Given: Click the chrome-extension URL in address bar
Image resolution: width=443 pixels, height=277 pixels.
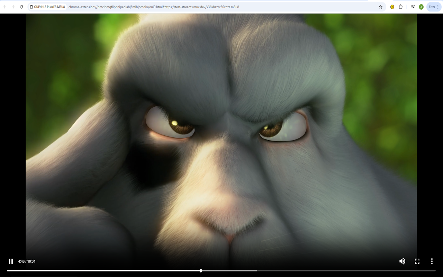Looking at the screenshot, I should (154, 7).
